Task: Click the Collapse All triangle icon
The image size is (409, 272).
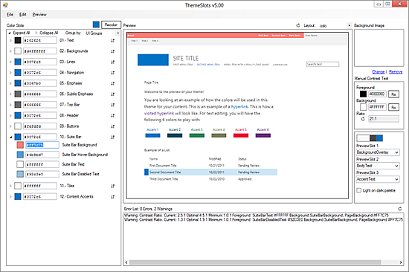Action: pyautogui.click(x=36, y=33)
